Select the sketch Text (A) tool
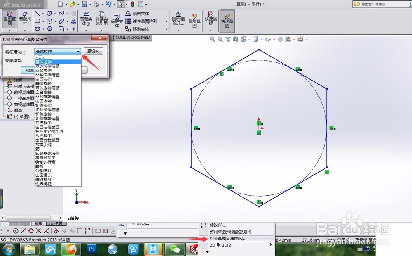 point(74,21)
